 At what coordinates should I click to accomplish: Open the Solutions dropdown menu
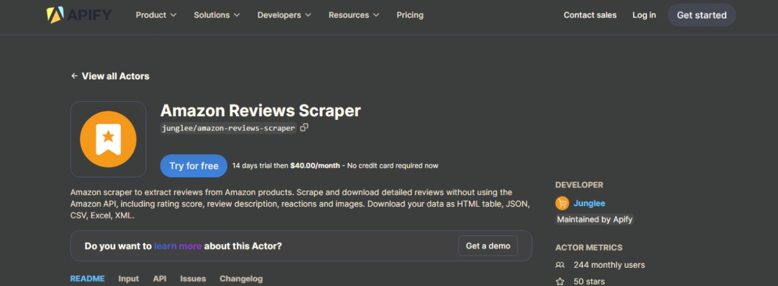click(217, 15)
